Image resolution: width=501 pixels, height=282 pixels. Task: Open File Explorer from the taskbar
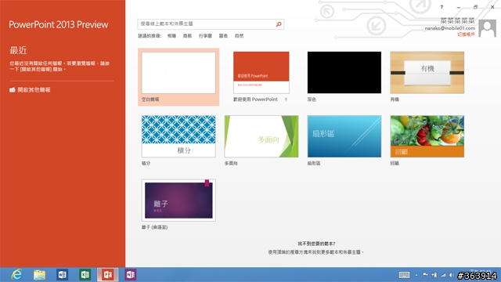click(40, 275)
